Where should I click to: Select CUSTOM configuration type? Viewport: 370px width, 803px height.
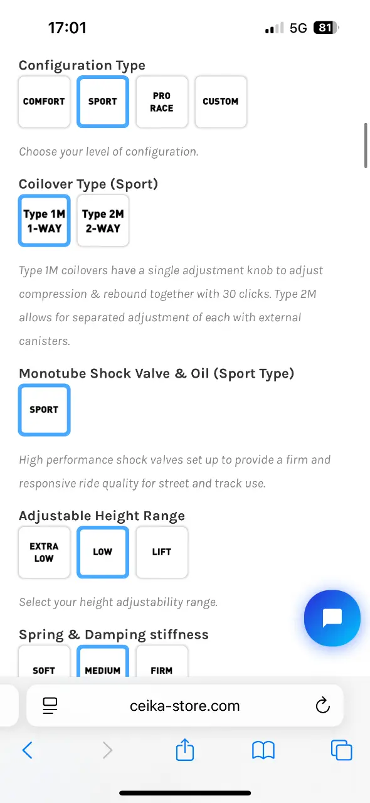click(221, 102)
